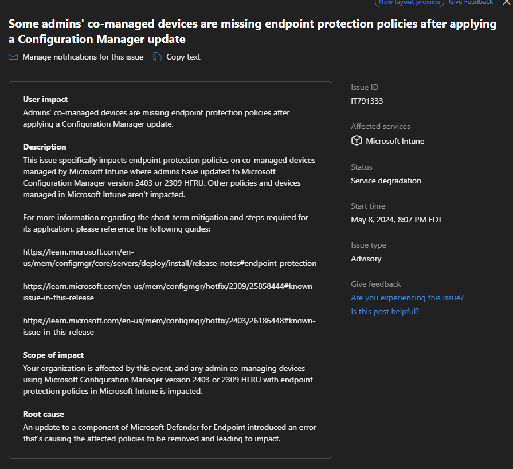Select the Advisory issue type value

(x=366, y=259)
